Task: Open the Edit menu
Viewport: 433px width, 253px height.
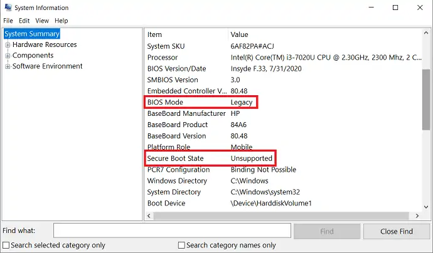Action: [24, 21]
